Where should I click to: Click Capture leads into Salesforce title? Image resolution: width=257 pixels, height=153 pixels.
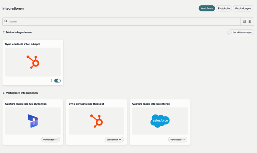point(151,104)
